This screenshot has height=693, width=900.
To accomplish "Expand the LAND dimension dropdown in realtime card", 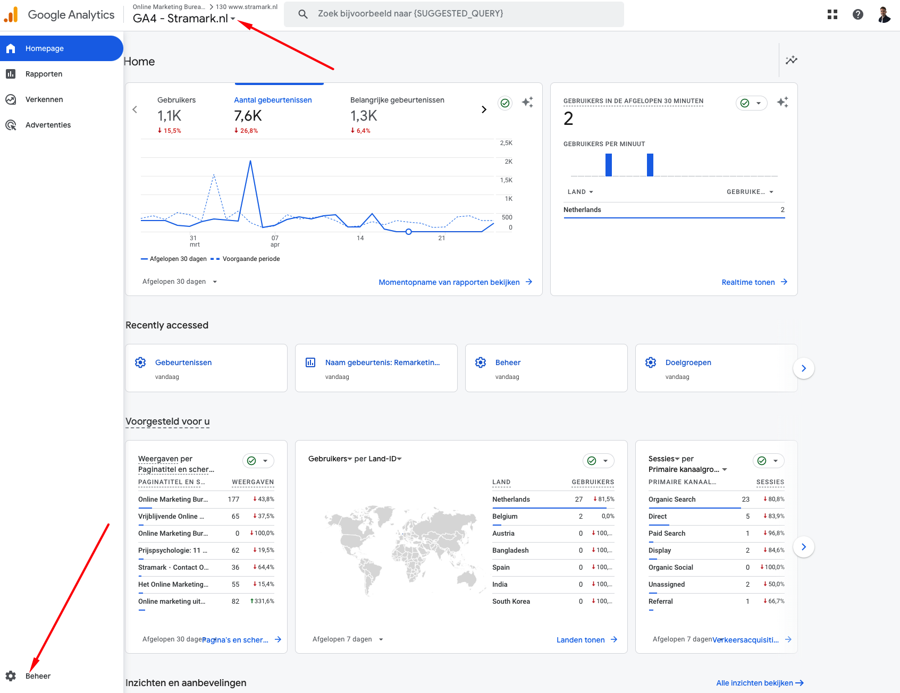I will pos(580,192).
